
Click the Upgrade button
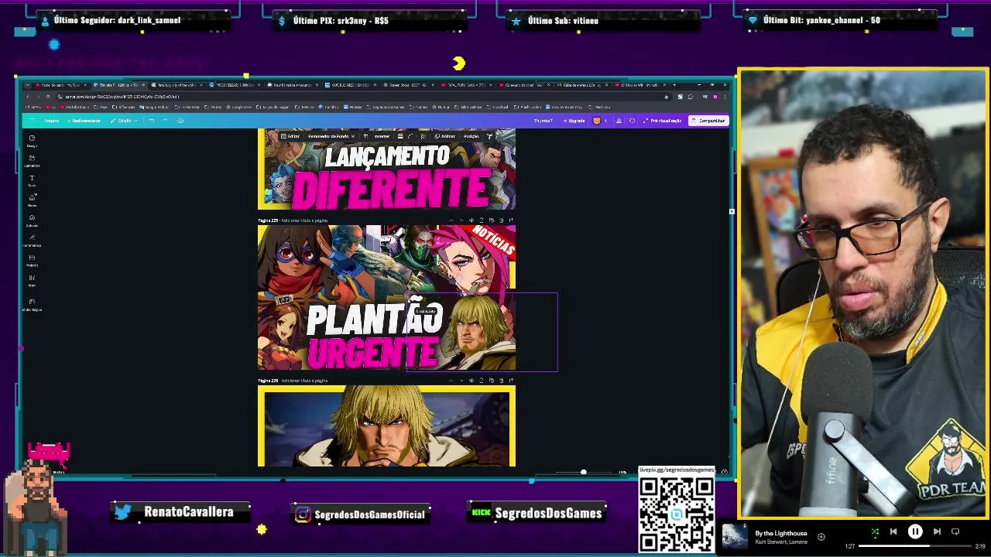coord(574,121)
